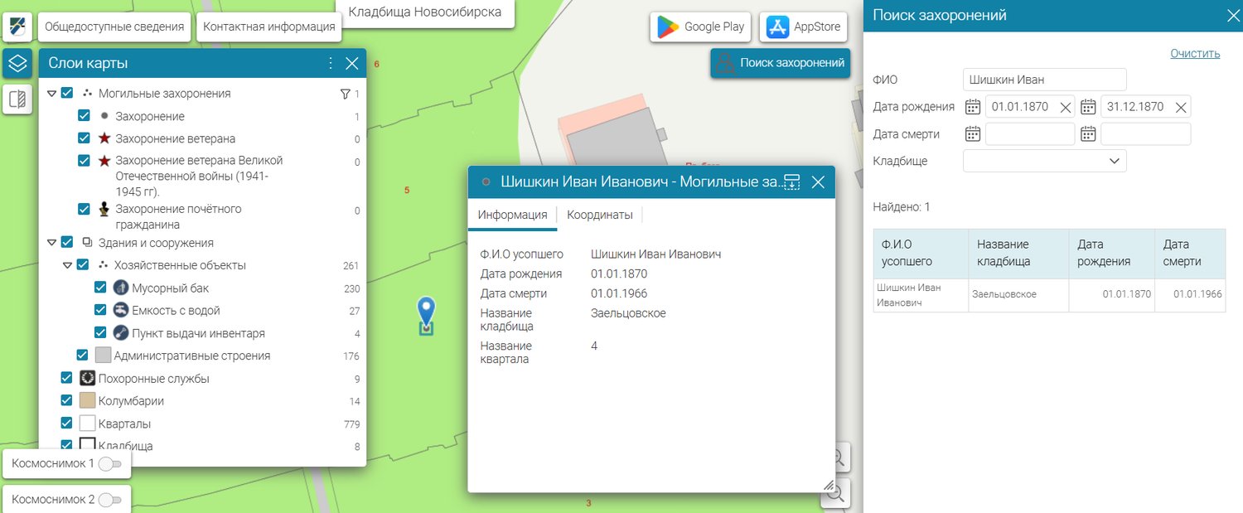The height and width of the screenshot is (513, 1243).
Task: Close the Поиск захоронений side panel
Action: coord(1232,15)
